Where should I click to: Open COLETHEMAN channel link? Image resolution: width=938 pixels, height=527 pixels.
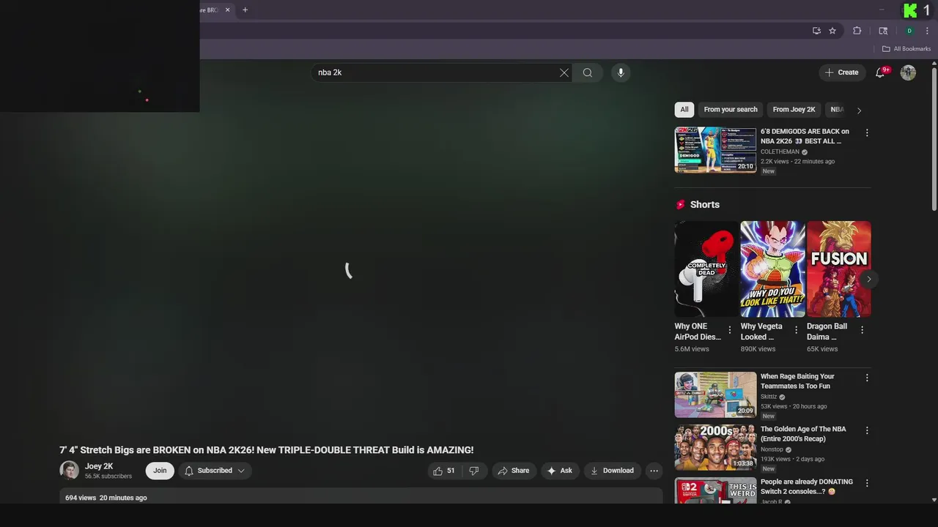click(x=780, y=152)
